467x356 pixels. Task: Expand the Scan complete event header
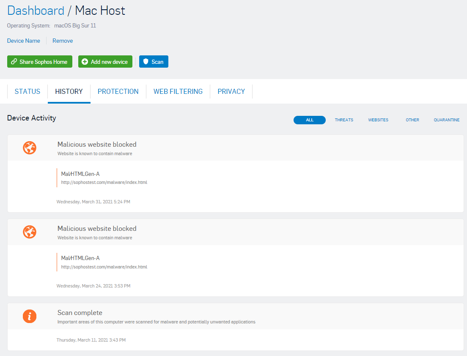click(x=80, y=313)
